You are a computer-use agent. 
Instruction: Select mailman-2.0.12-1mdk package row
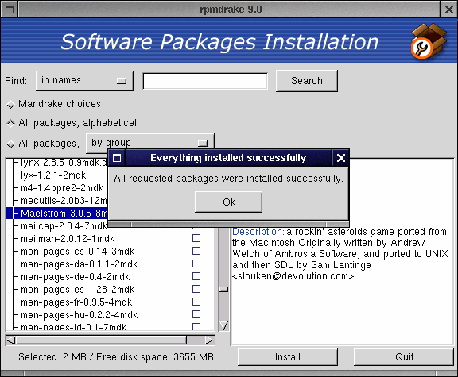[x=68, y=239]
